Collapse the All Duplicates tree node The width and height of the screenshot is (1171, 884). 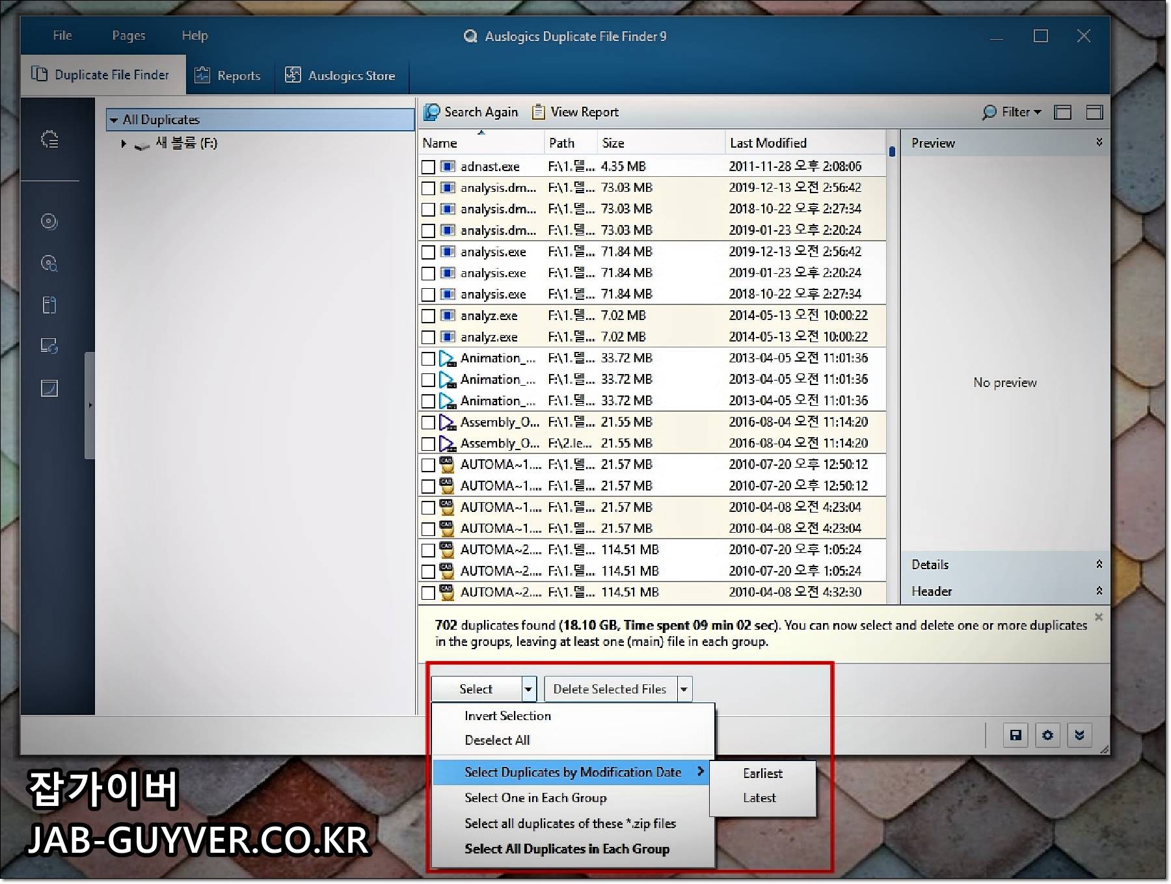coord(114,120)
